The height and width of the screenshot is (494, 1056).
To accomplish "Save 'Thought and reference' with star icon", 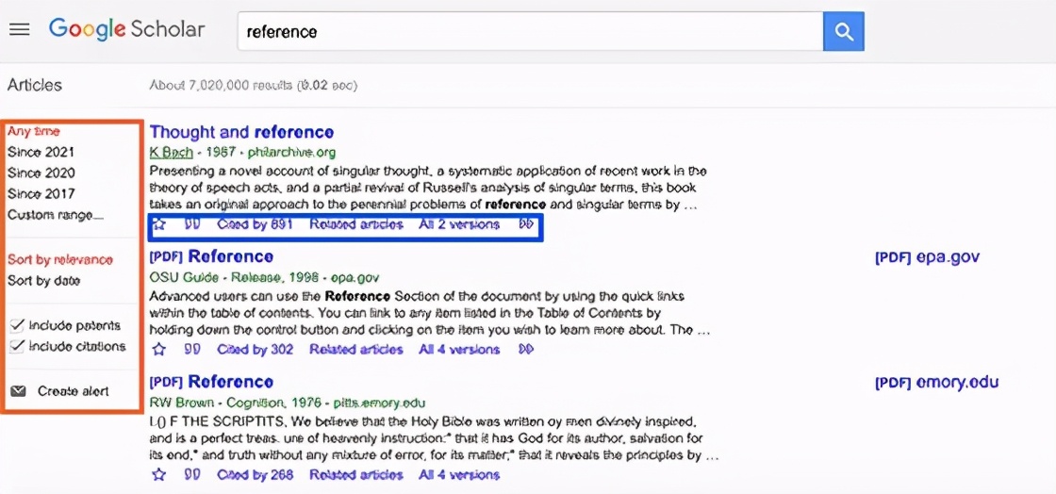I will point(159,224).
